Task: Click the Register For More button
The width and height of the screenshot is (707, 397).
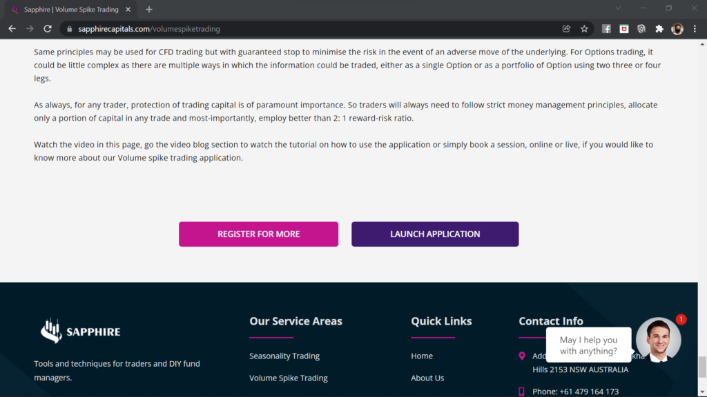Action: 258,234
